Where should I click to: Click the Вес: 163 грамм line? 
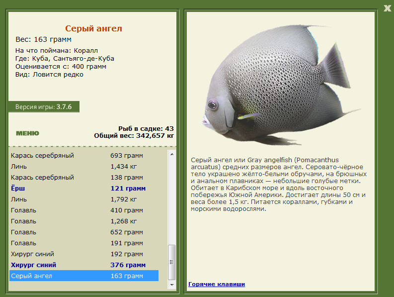coord(43,39)
